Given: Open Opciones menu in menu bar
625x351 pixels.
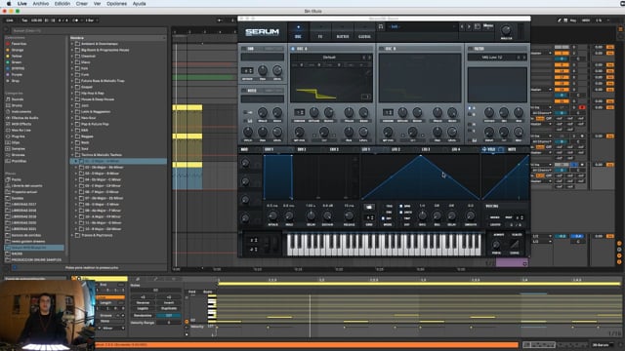Looking at the screenshot, I should (x=116, y=4).
